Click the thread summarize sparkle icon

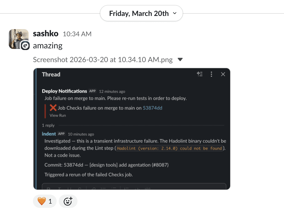tap(200, 74)
